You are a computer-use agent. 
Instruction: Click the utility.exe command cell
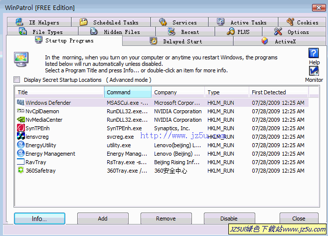point(119,145)
